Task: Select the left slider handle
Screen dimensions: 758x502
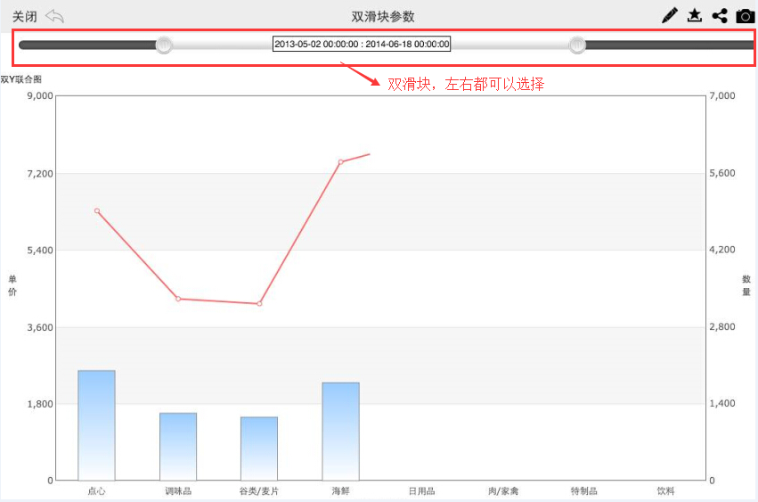Action: click(x=164, y=45)
